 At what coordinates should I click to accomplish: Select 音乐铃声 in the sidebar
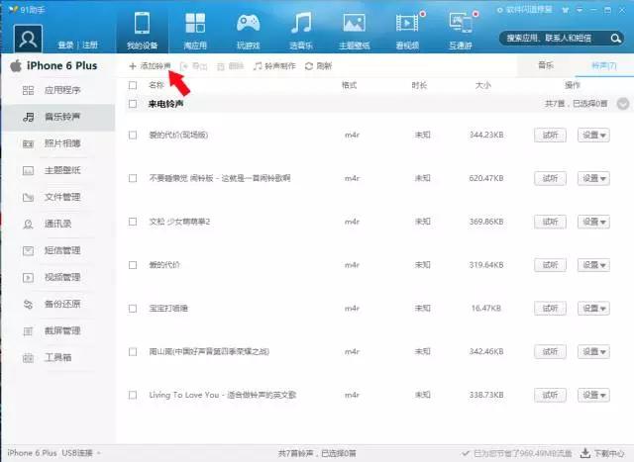click(x=57, y=117)
